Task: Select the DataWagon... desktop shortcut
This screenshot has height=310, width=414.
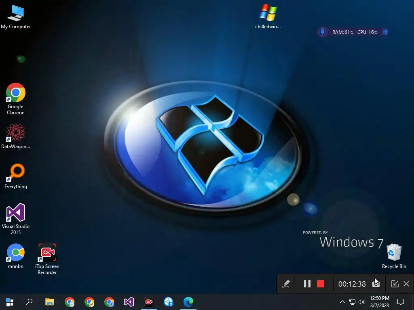Action: point(16,136)
